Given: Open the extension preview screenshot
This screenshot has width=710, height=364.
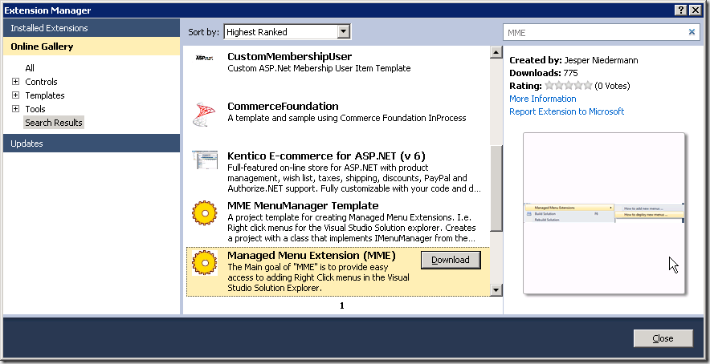Looking at the screenshot, I should pos(604,213).
